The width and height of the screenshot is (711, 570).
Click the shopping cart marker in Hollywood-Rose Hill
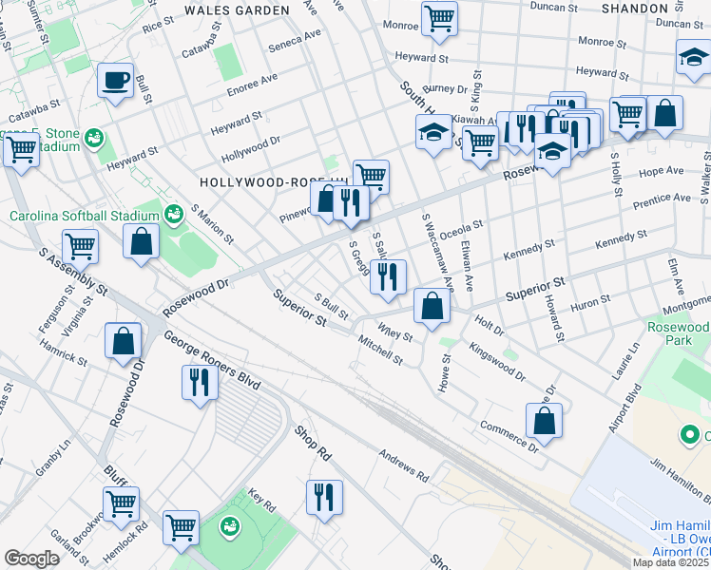[371, 177]
